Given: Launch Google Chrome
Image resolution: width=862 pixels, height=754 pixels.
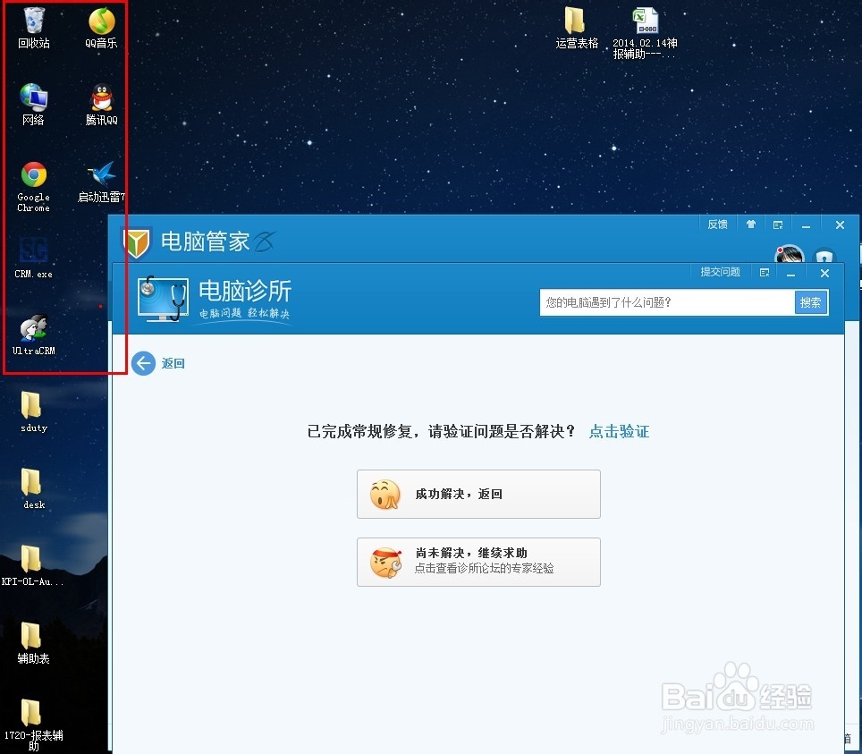Looking at the screenshot, I should coord(32,176).
